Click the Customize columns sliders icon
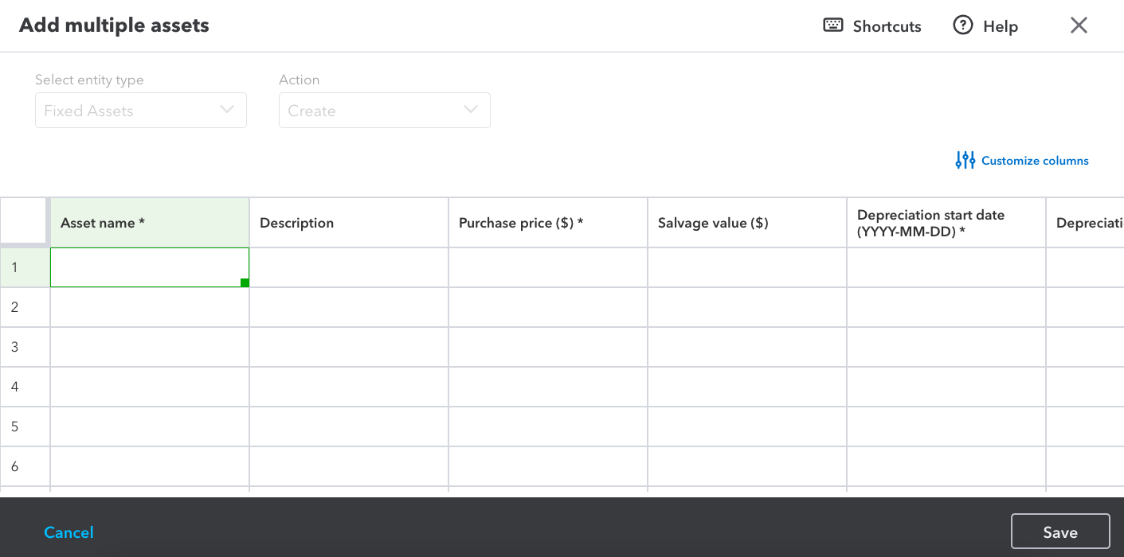This screenshot has height=557, width=1124. 965,161
